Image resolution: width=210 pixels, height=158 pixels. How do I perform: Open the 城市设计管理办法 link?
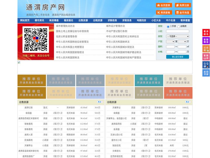[116, 26]
